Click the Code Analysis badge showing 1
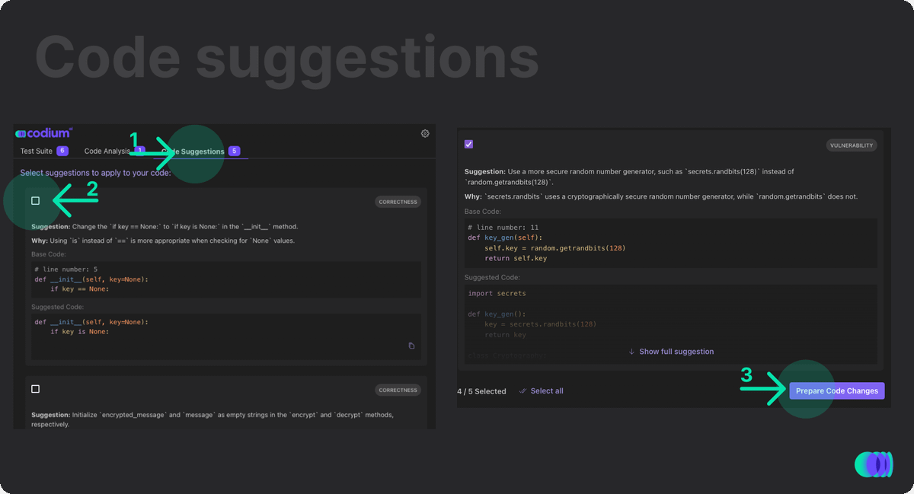This screenshot has width=914, height=494. click(139, 151)
